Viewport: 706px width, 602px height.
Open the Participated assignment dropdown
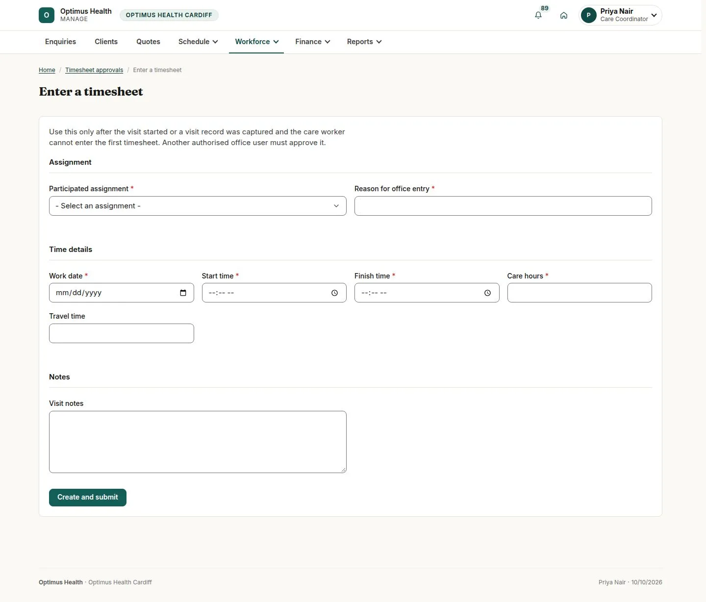tap(198, 206)
